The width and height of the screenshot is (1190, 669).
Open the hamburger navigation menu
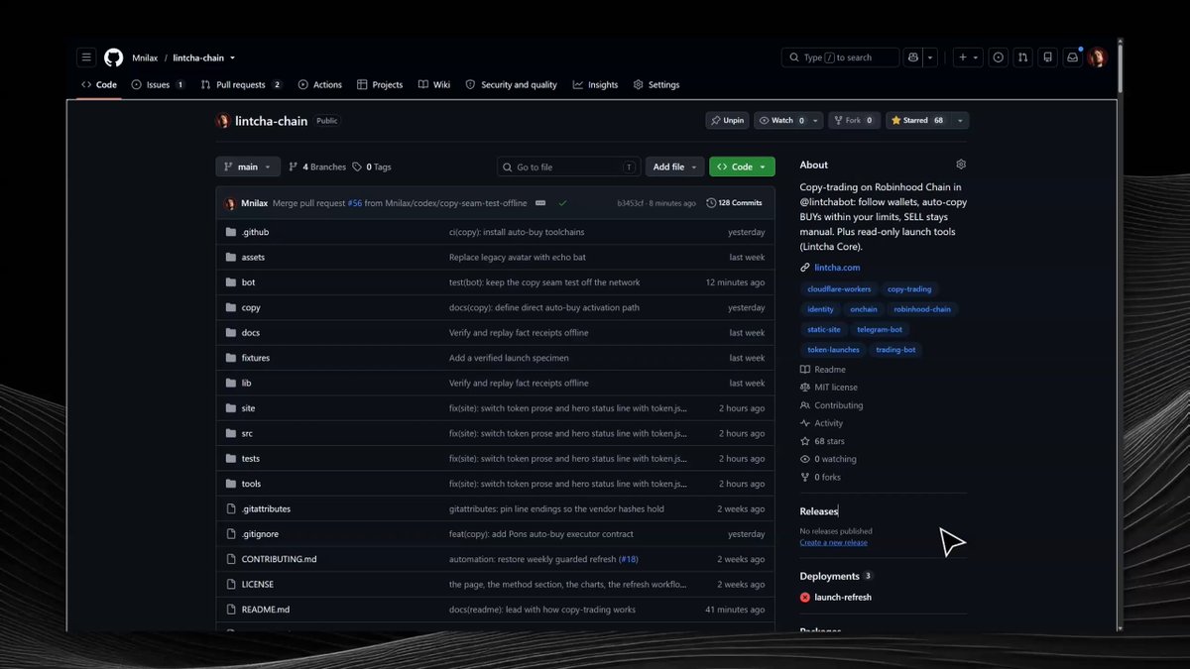click(x=86, y=57)
